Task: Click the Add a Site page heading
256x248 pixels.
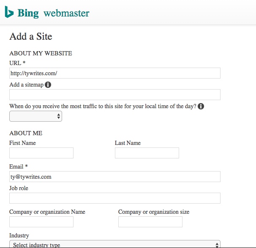Action: click(x=31, y=36)
